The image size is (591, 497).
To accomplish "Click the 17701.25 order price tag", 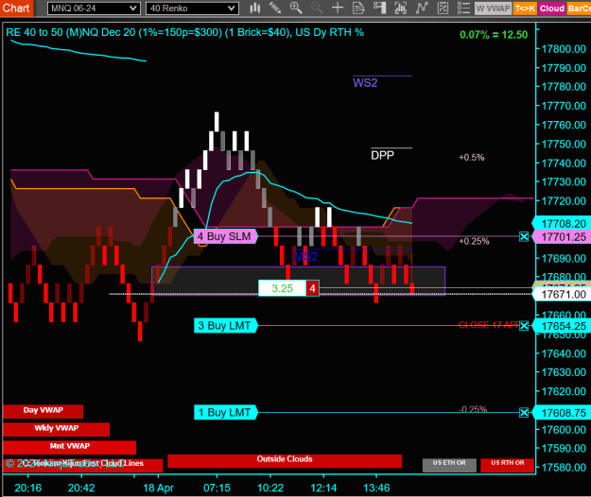I will coord(562,237).
